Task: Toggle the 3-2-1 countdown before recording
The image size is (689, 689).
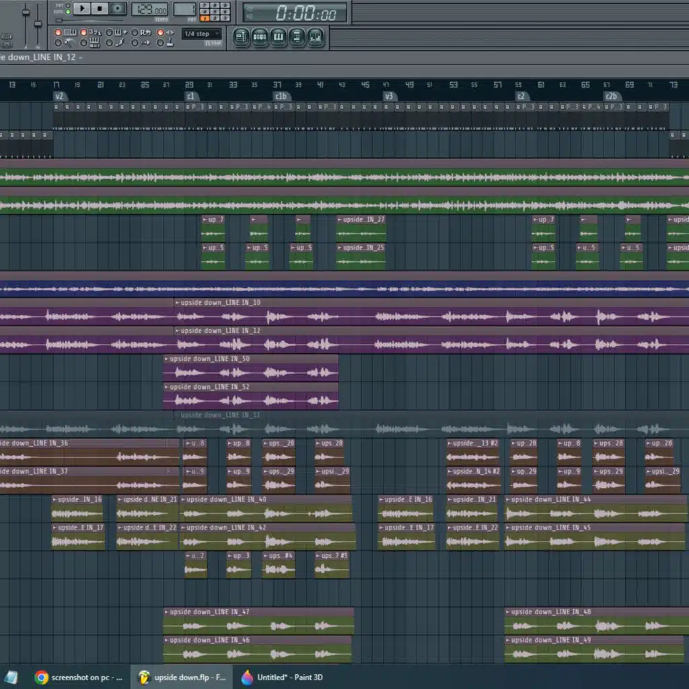Action: coord(84,32)
